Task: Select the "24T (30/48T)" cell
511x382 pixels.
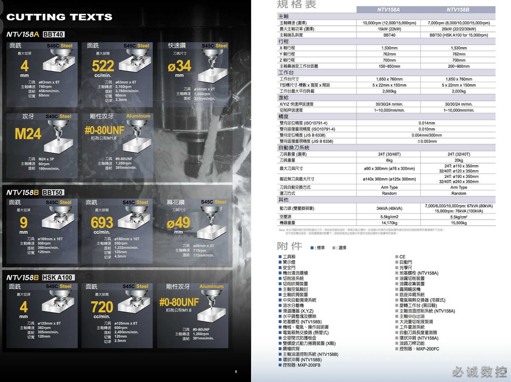Action: [389, 154]
